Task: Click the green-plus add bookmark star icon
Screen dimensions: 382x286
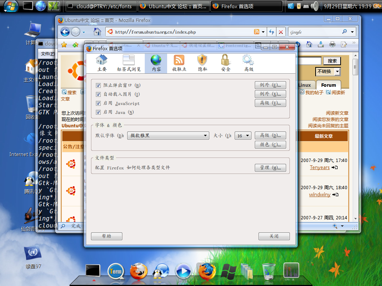Action: tap(75, 45)
